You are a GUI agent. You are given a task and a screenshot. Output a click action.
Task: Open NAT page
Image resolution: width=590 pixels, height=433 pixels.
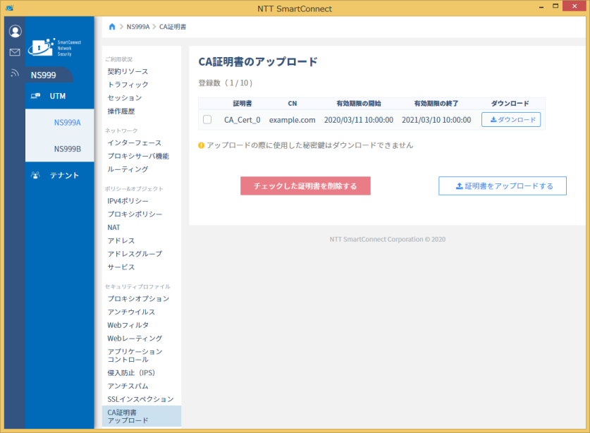click(x=113, y=227)
